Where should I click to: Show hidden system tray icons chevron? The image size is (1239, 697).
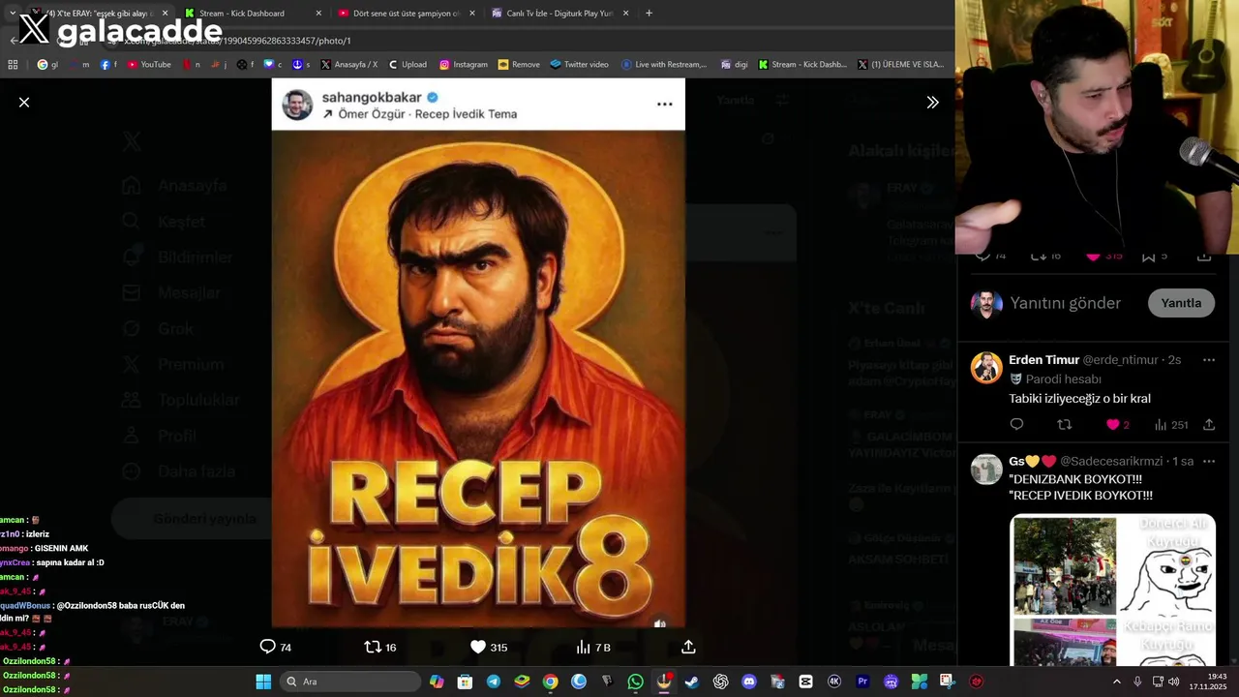click(x=1116, y=682)
